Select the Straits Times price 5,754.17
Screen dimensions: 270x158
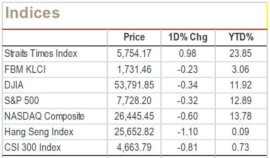click(134, 54)
